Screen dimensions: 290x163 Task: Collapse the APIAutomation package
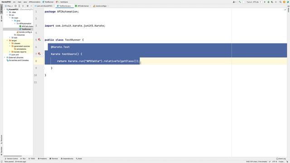tap(15, 24)
